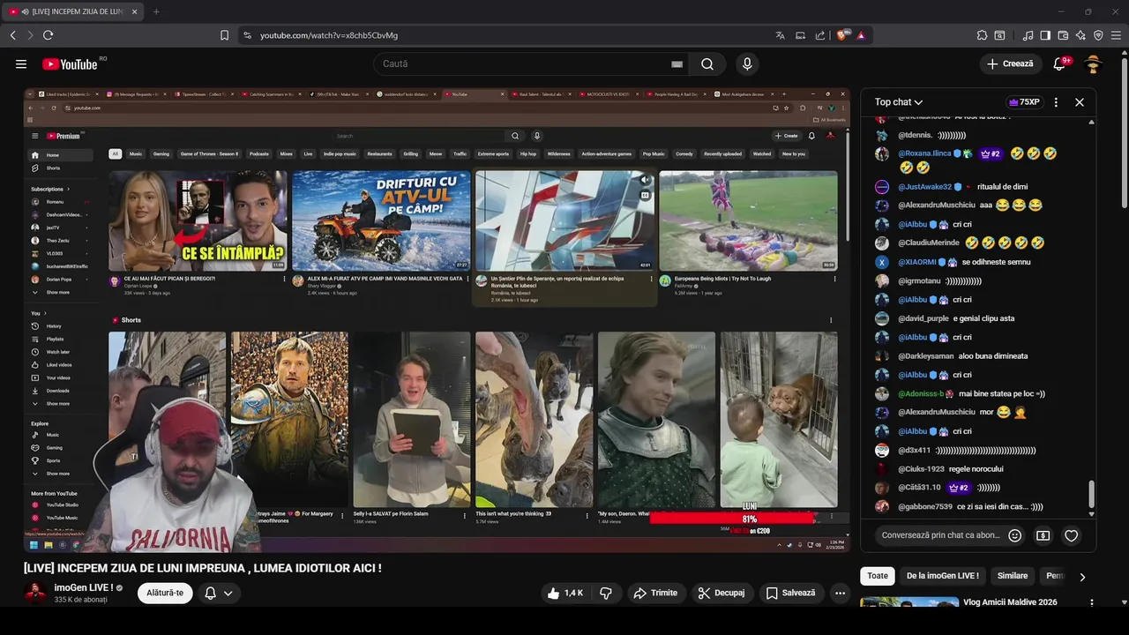
Task: Open the Vlog Amicii Maldive 2026 thumbnail
Action: pos(909,602)
